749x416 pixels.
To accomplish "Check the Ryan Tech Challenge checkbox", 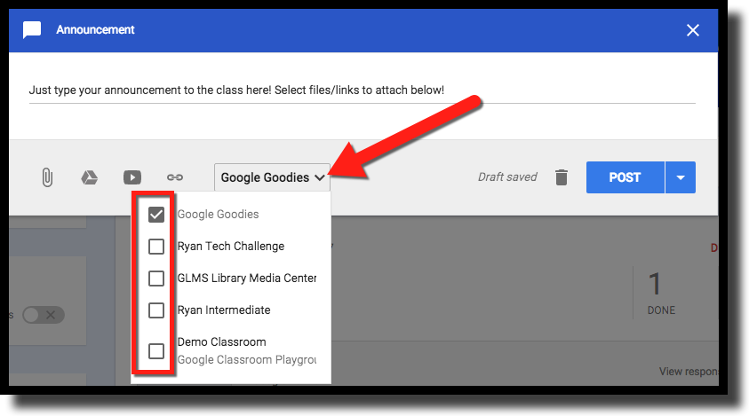I will pyautogui.click(x=156, y=247).
